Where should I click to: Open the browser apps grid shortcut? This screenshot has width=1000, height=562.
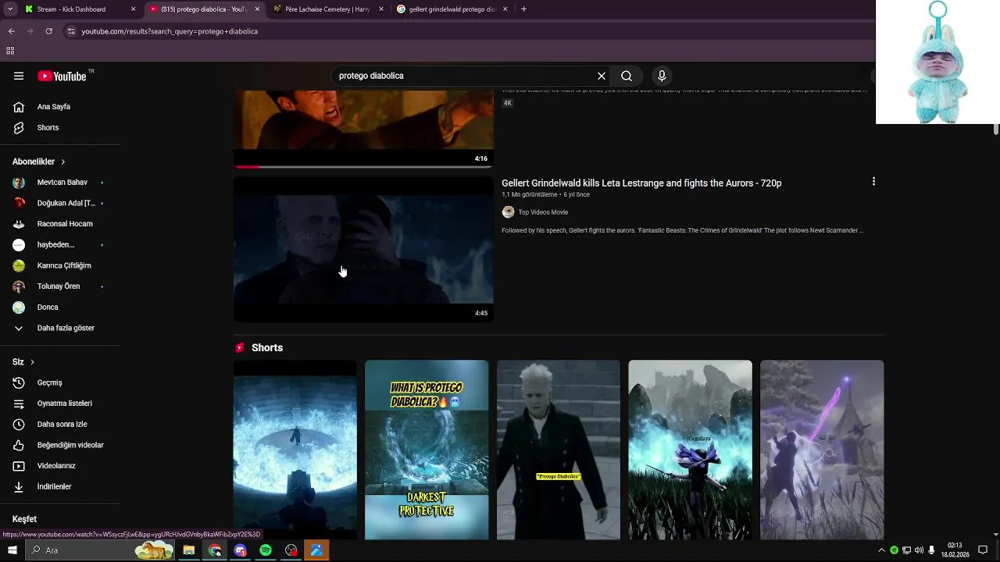10,51
